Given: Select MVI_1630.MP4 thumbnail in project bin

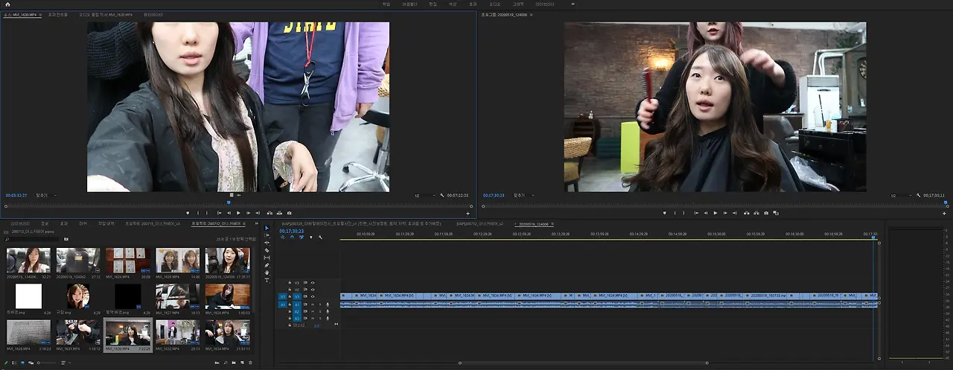Looking at the screenshot, I should pyautogui.click(x=128, y=332).
